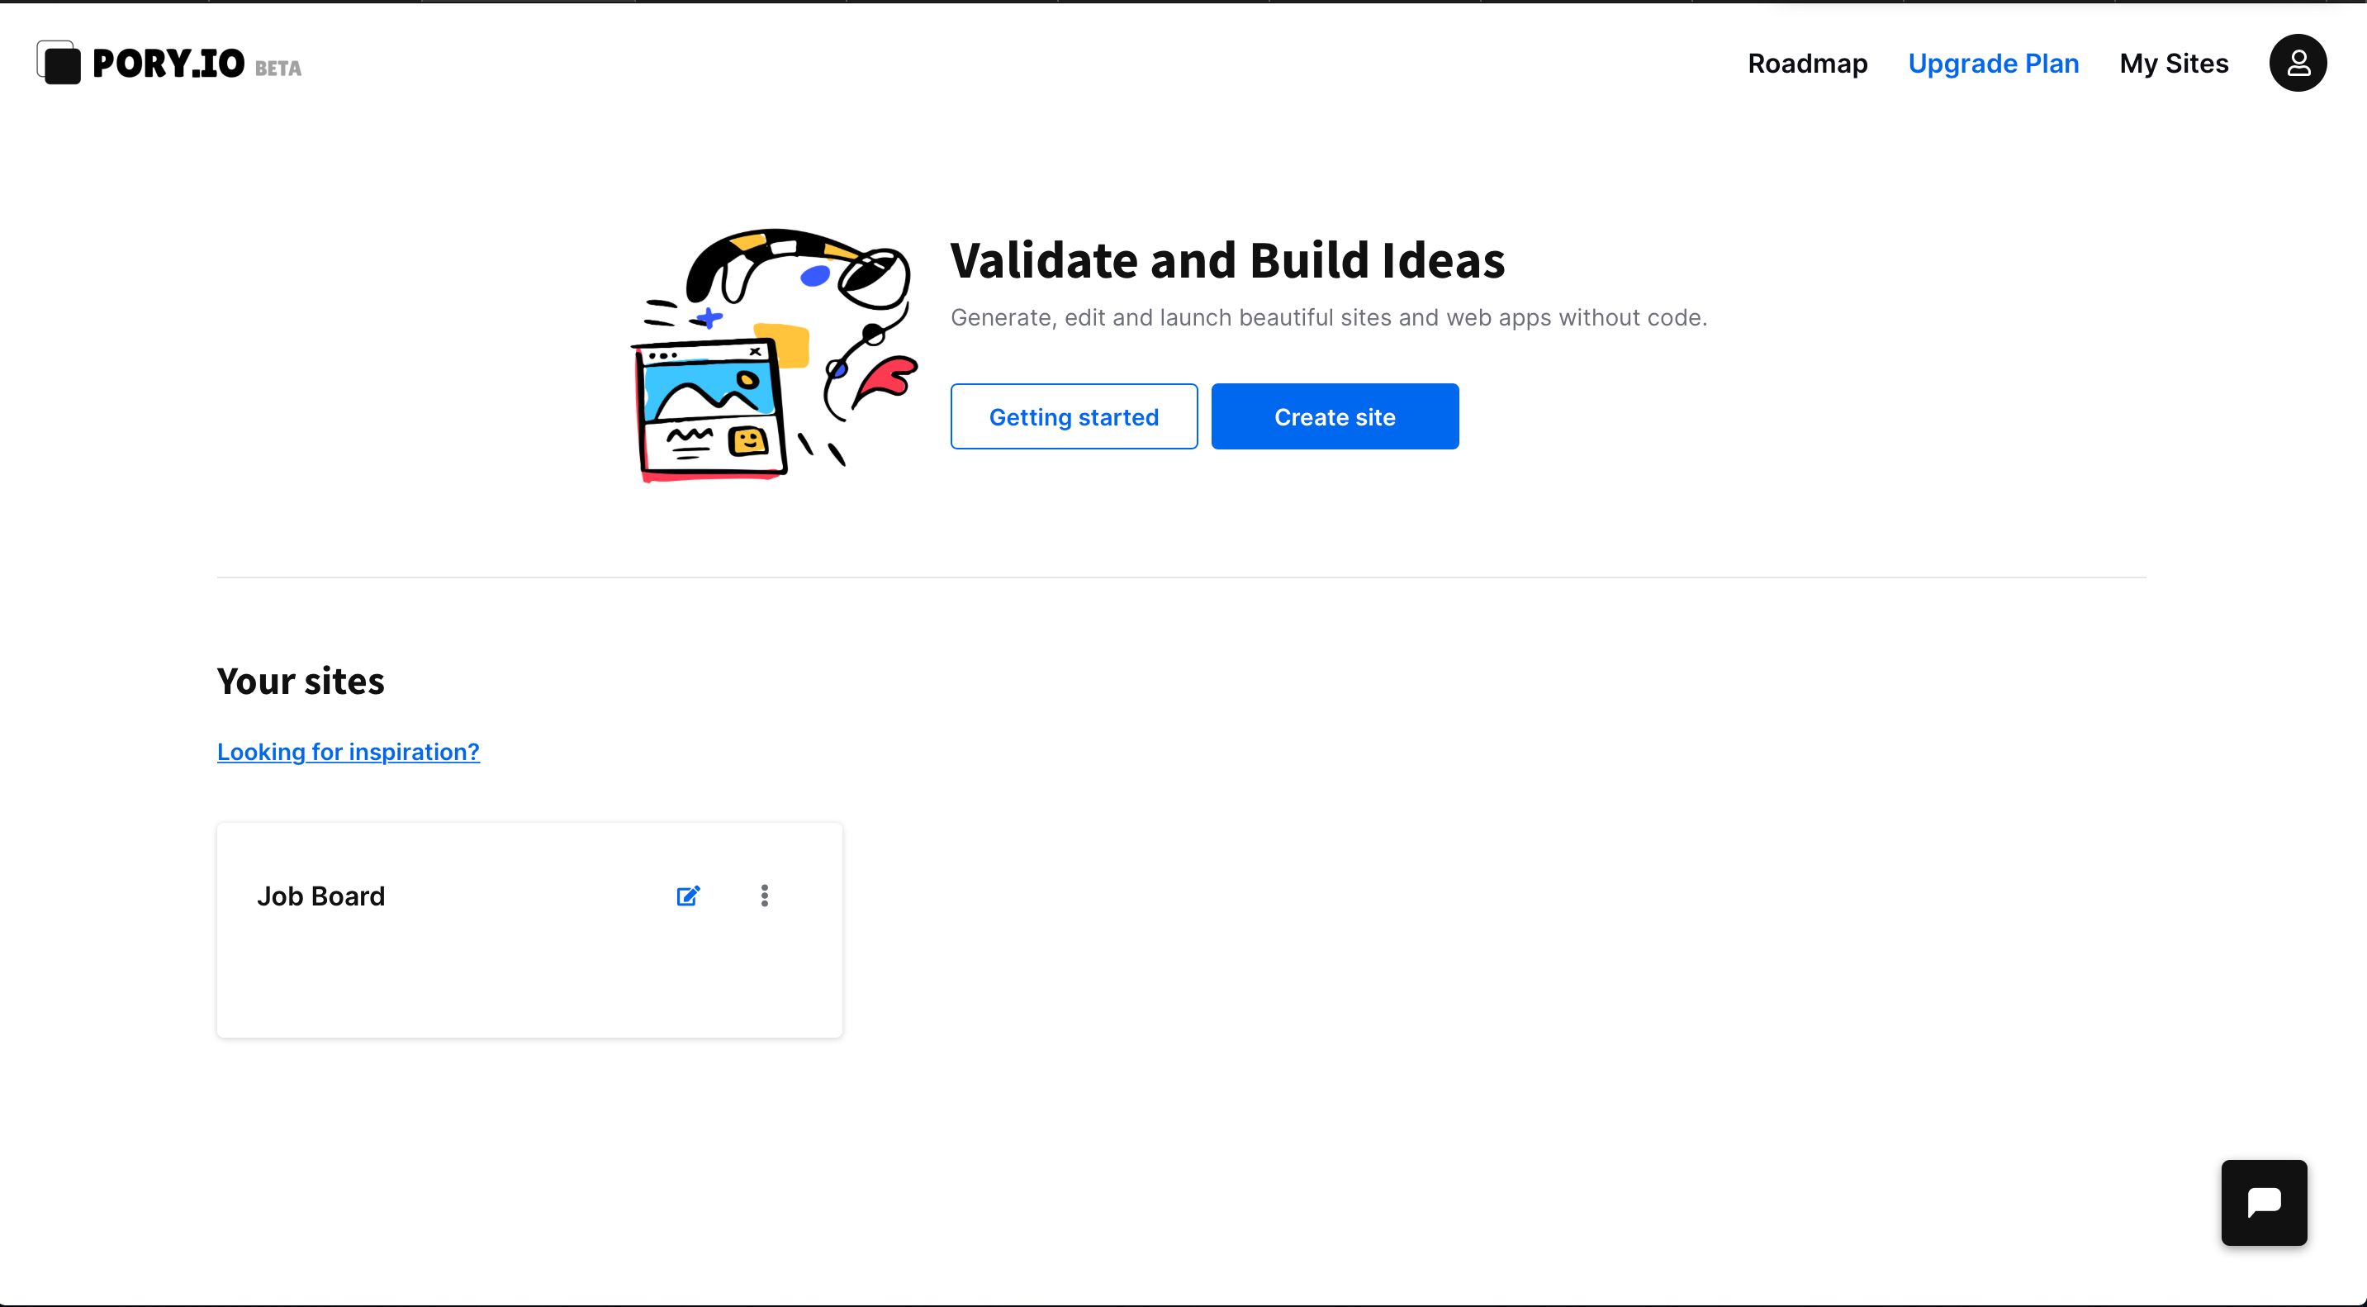2367x1307 pixels.
Task: Navigate to My Sites
Action: click(2173, 64)
